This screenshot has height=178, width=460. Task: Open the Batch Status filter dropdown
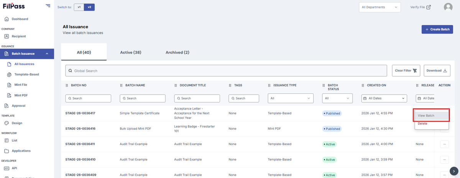(x=337, y=98)
